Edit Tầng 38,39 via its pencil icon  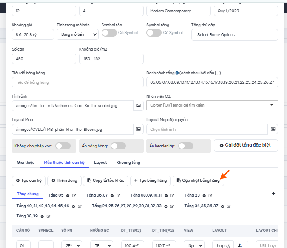(x=48, y=217)
